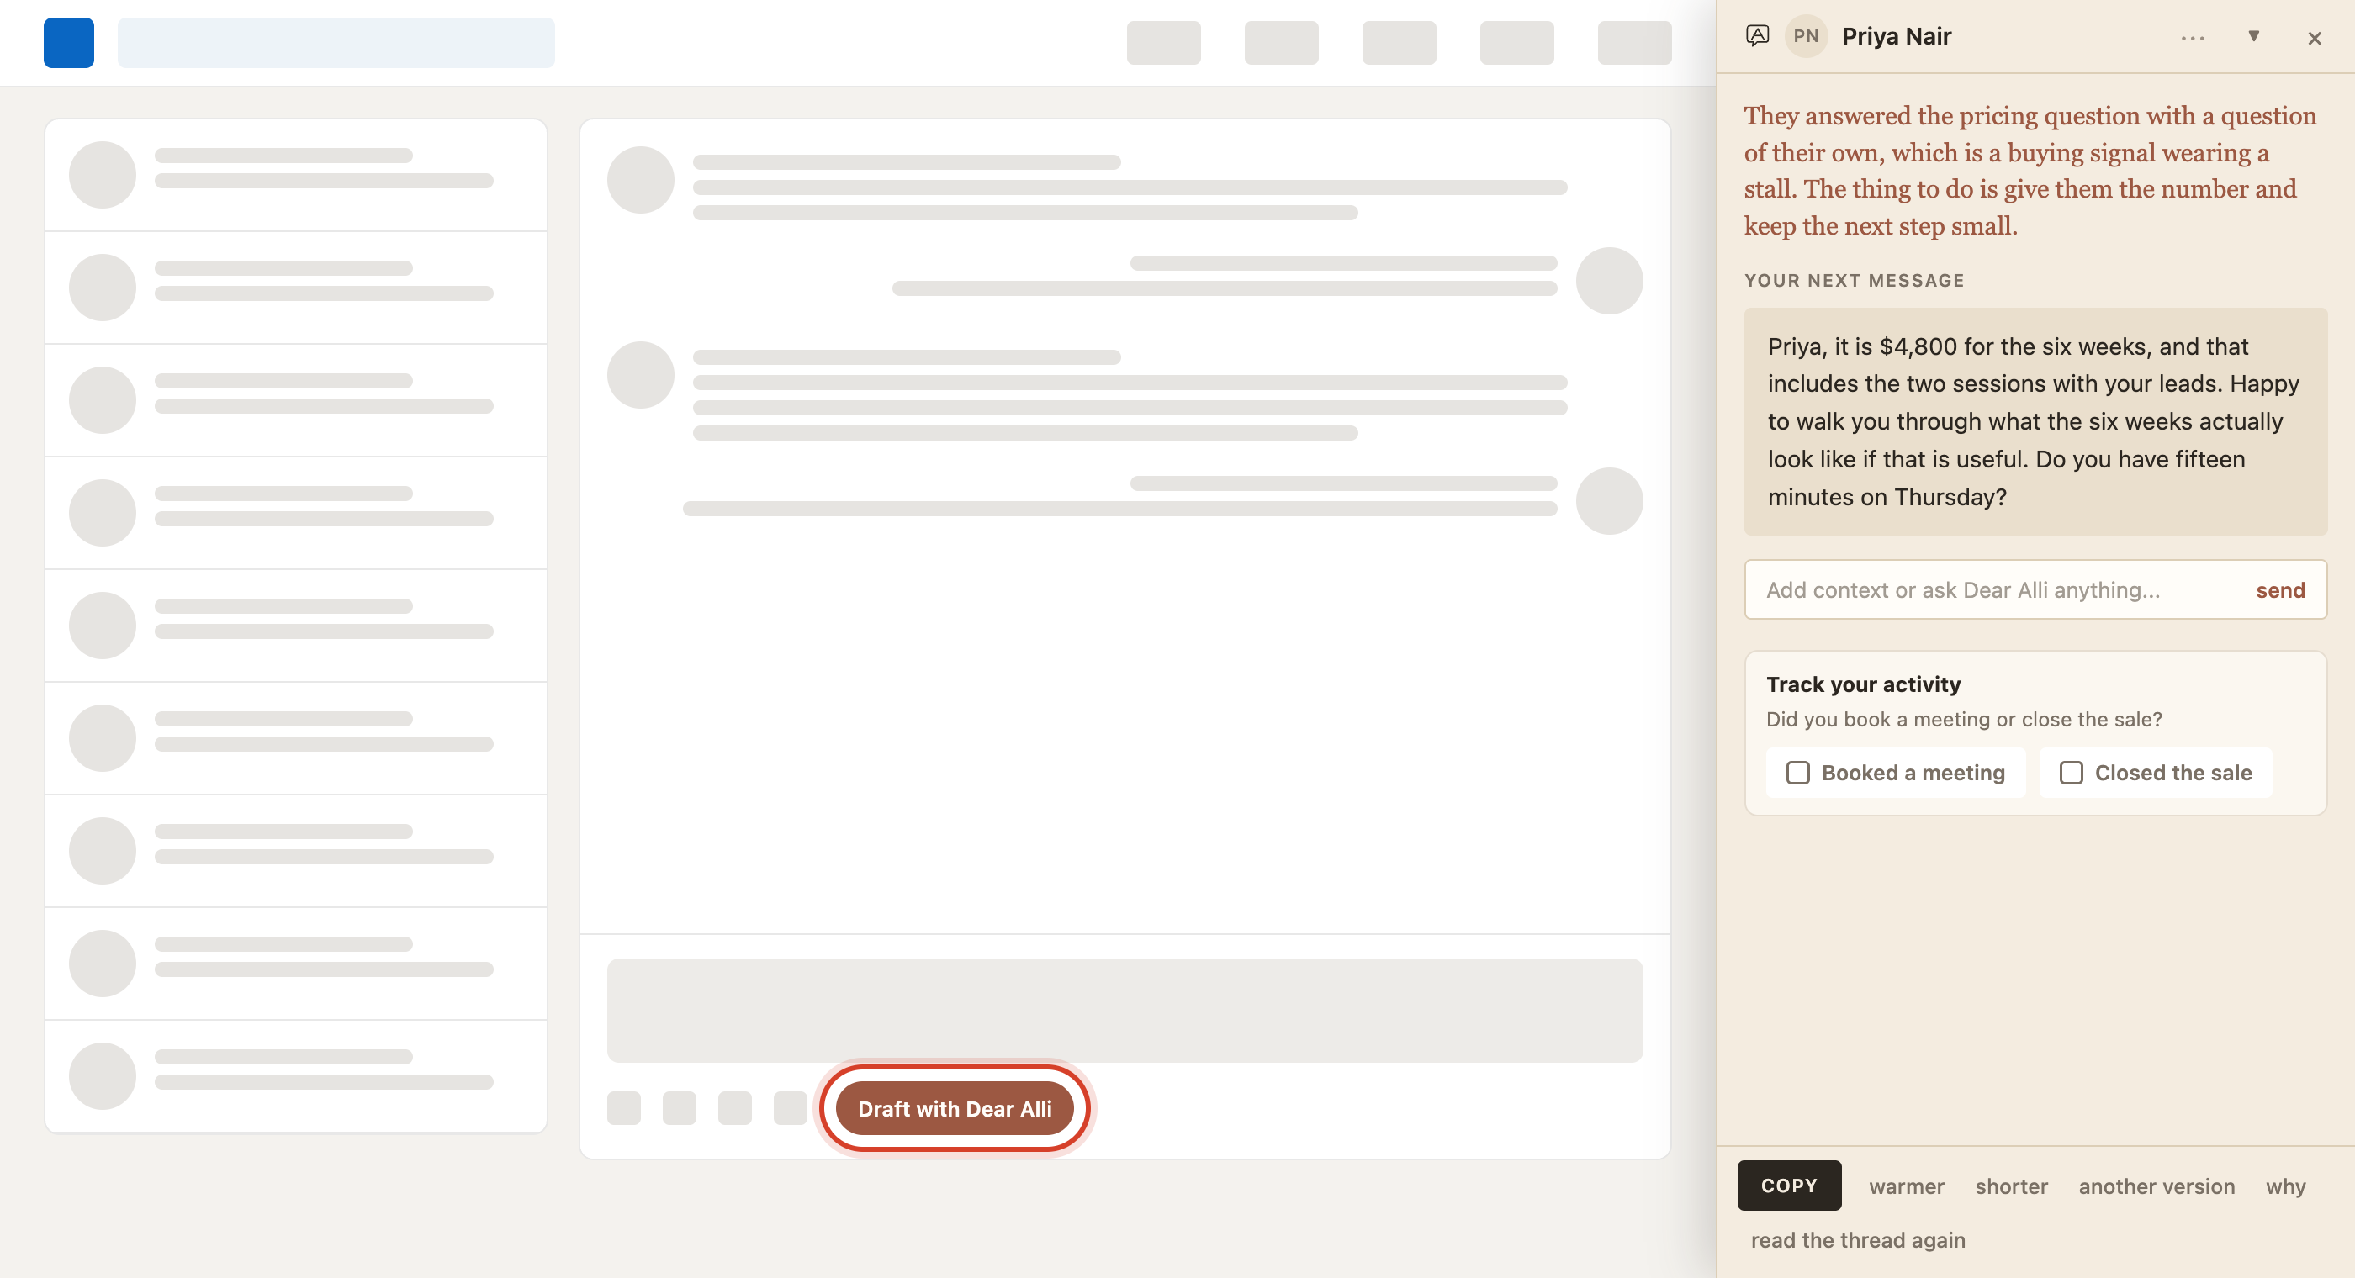Click the Track your activity heading

click(x=1863, y=684)
